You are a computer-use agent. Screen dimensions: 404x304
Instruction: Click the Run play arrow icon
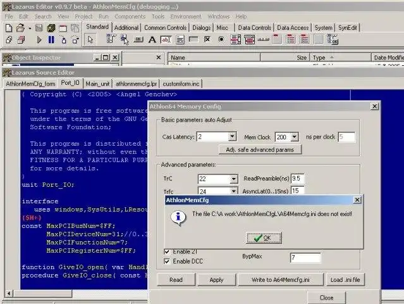coord(39,40)
